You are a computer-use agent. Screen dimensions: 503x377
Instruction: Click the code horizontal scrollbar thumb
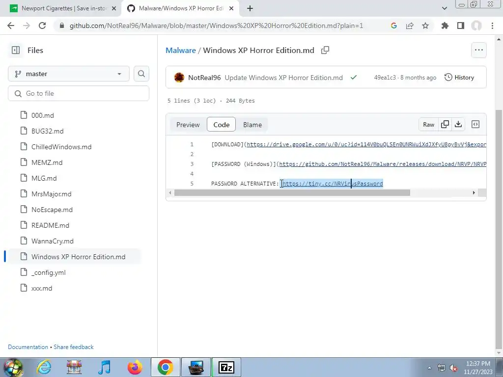[x=292, y=192]
